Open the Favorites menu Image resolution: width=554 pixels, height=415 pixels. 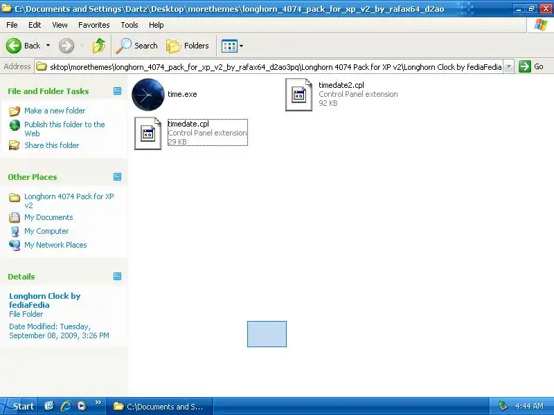coord(94,25)
